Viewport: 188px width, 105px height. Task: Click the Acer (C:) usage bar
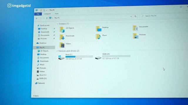click(x=79, y=57)
